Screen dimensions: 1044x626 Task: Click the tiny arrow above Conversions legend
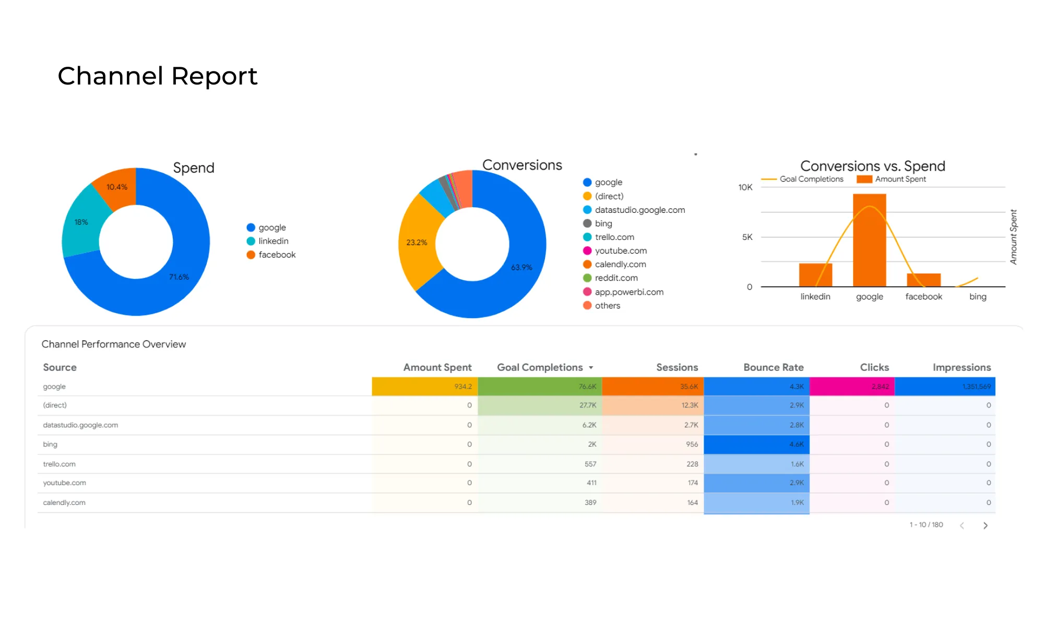click(x=695, y=154)
